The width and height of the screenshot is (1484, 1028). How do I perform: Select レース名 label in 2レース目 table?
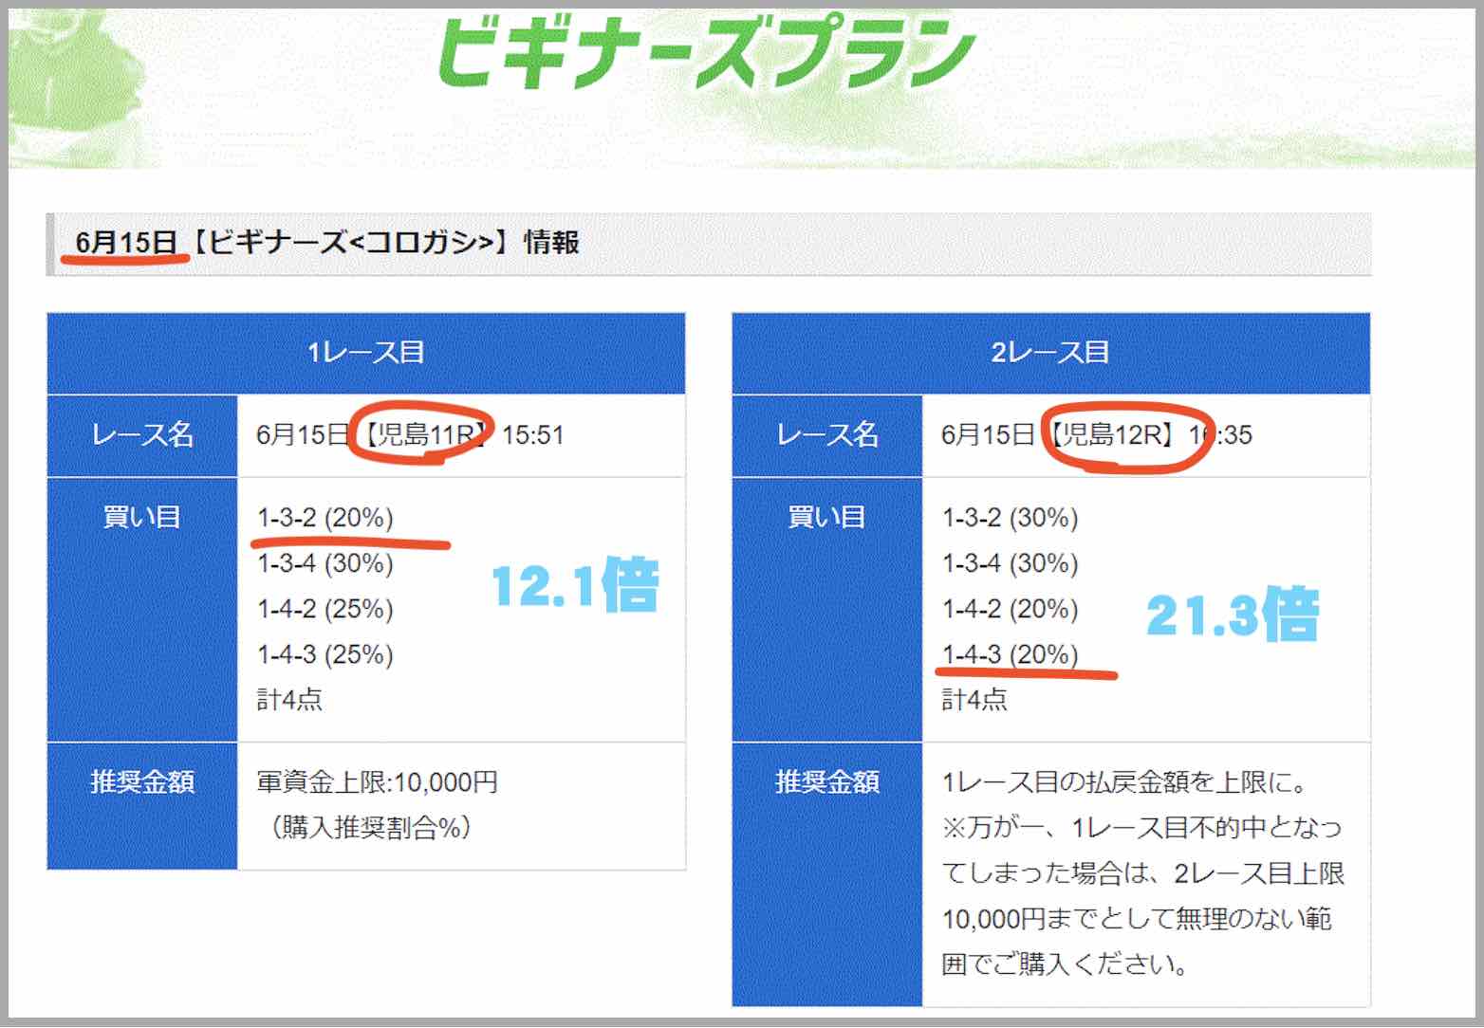point(827,435)
